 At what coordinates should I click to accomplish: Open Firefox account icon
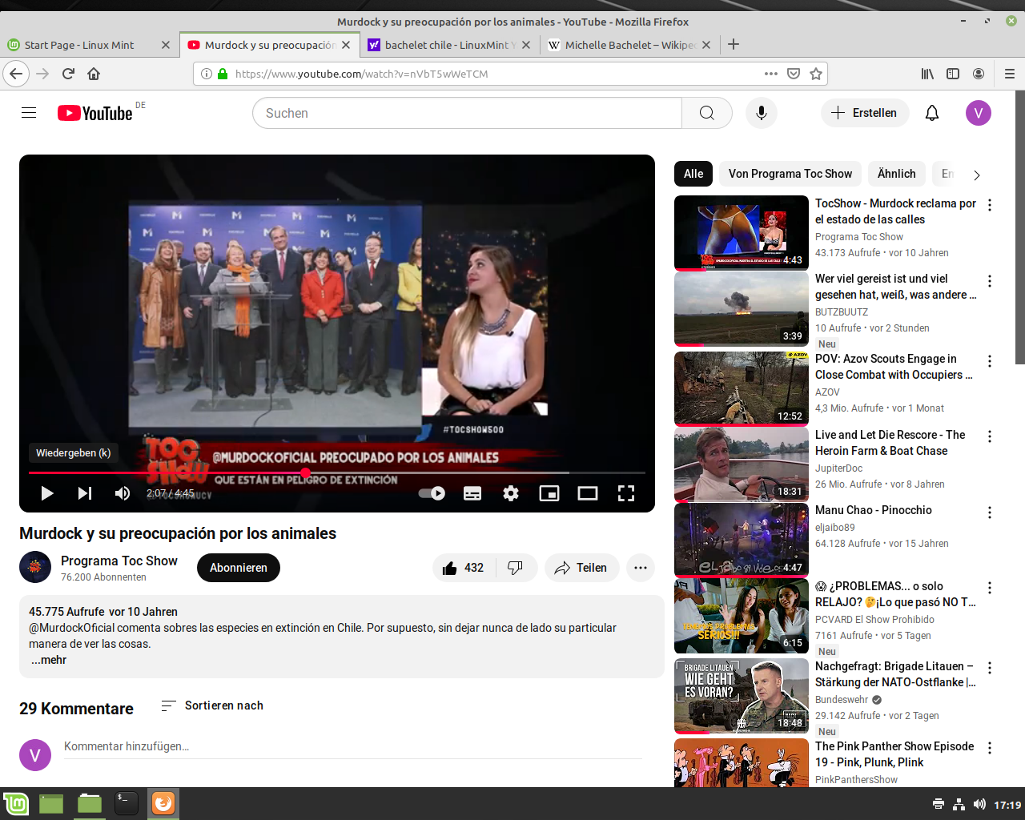coord(979,74)
